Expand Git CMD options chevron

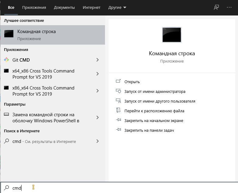coord(98,60)
